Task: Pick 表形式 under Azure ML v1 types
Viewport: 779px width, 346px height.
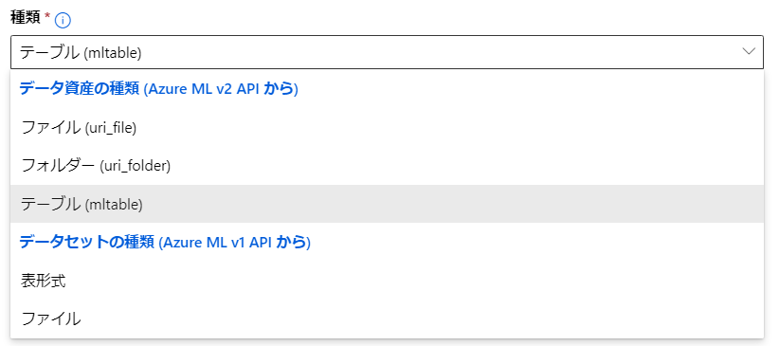Action: tap(387, 281)
